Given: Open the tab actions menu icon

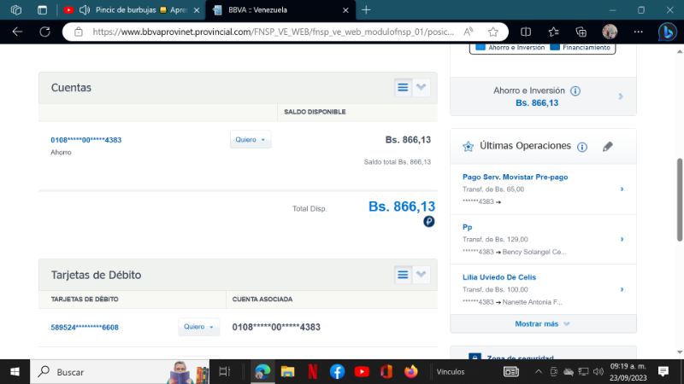Looking at the screenshot, I should click(42, 10).
